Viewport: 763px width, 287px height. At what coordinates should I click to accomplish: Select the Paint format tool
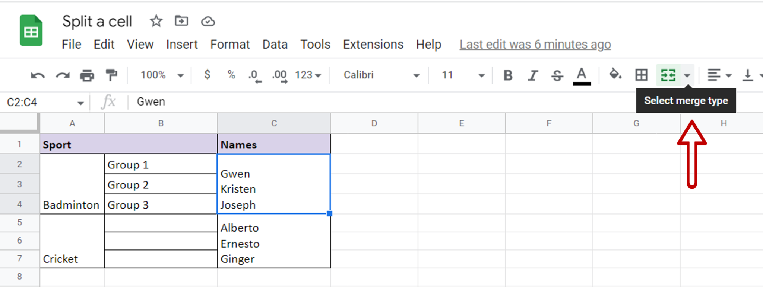pyautogui.click(x=111, y=75)
